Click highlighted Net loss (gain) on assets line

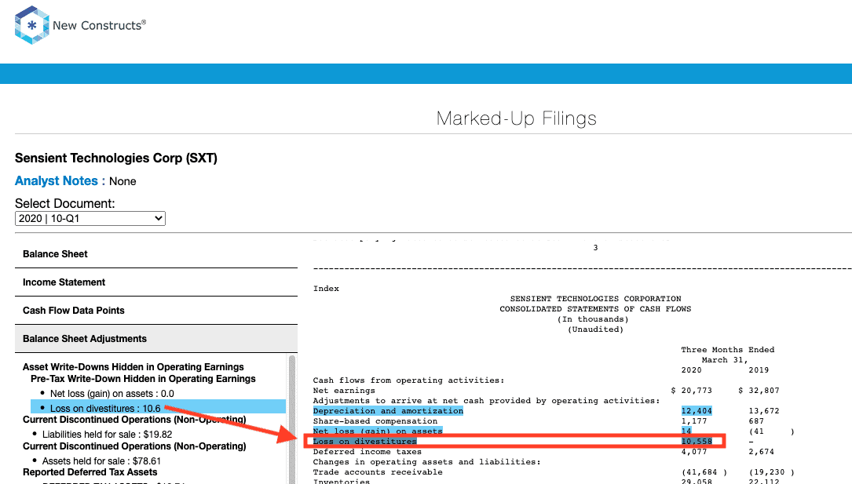pyautogui.click(x=378, y=431)
